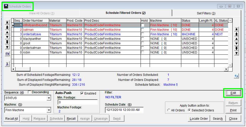Viewport: 246px width, 127px height.
Task: Disable the Auto-Push Enabled checkbox
Action: (82, 93)
